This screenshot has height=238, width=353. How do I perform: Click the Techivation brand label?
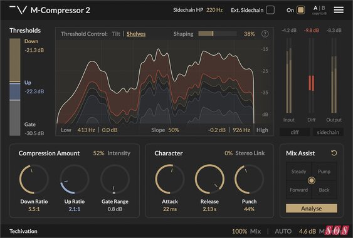pyautogui.click(x=23, y=231)
